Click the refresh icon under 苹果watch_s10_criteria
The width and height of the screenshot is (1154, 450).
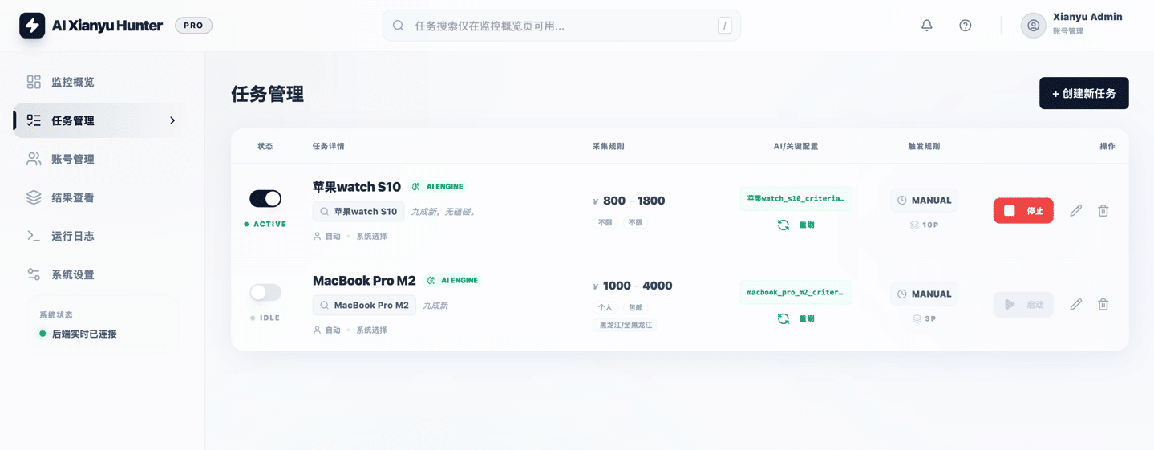(783, 225)
